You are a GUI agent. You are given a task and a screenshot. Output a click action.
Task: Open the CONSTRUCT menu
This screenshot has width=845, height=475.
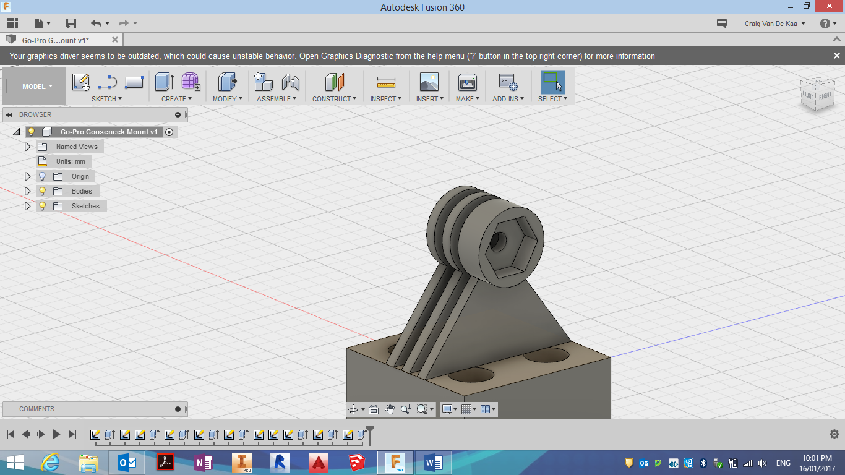334,99
